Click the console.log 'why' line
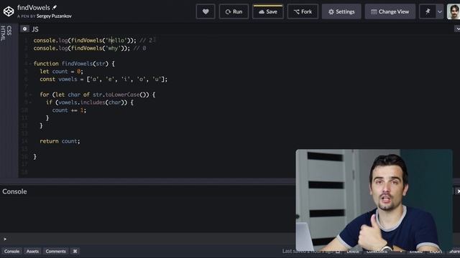Screen dimensions: 460x258 point(89,48)
